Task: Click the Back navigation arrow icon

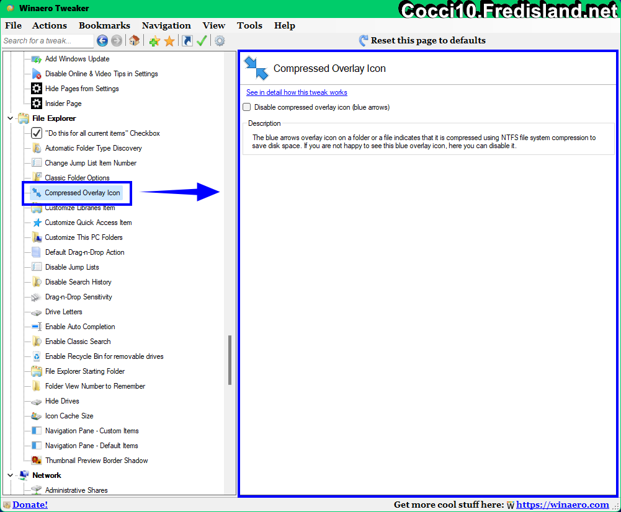Action: tap(102, 40)
